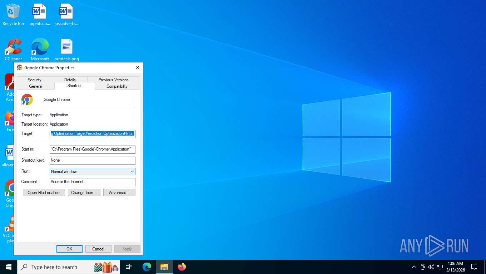Click the Shortcut key field

(93, 161)
